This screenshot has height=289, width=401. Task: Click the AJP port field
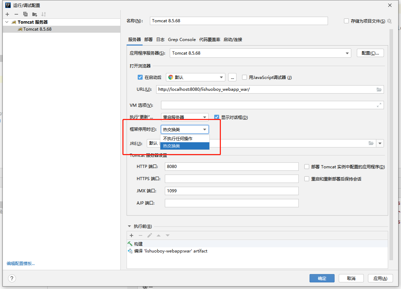(x=232, y=203)
